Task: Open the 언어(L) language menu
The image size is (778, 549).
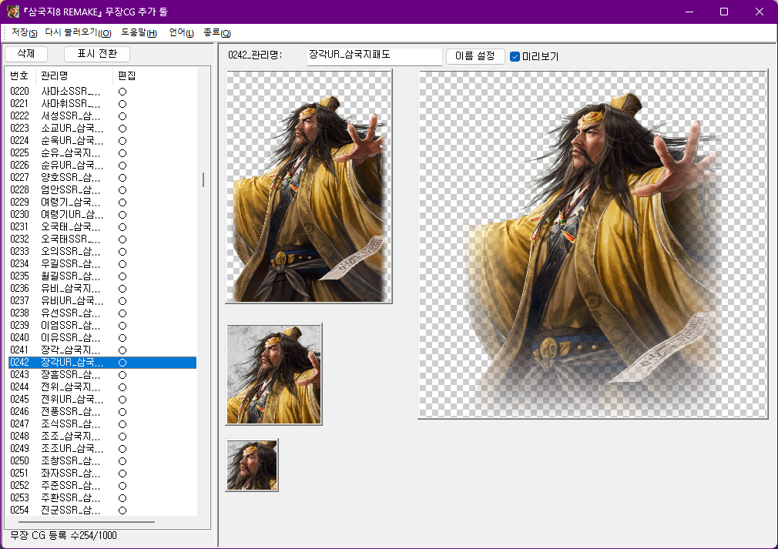Action: (181, 33)
